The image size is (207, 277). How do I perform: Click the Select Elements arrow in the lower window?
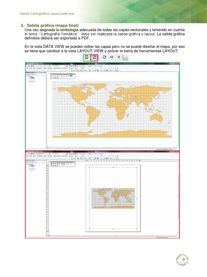pos(95,158)
